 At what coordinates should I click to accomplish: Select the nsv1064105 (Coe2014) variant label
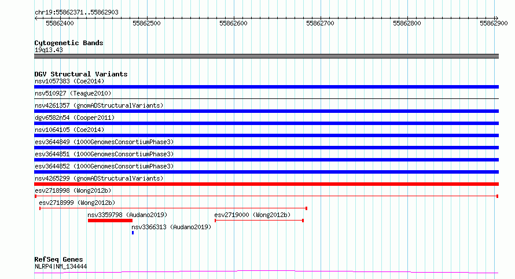(x=69, y=130)
